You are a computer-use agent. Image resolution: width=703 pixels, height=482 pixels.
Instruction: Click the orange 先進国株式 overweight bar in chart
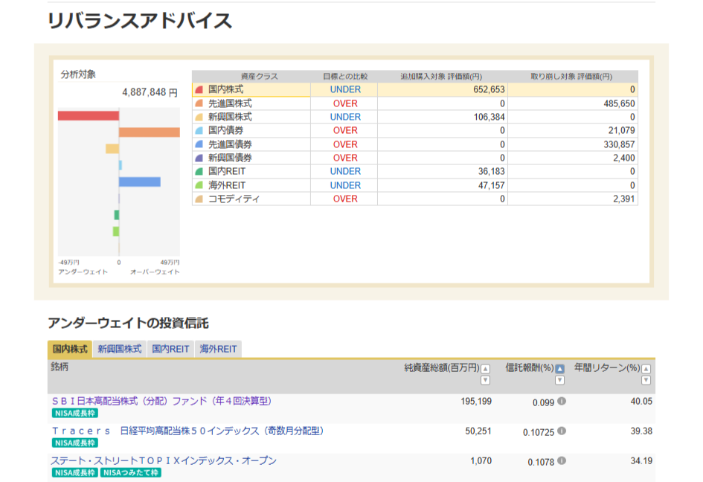point(149,132)
